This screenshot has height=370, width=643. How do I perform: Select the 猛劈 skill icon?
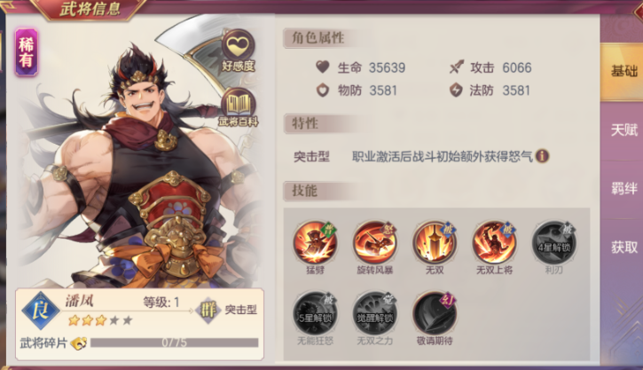[316, 243]
